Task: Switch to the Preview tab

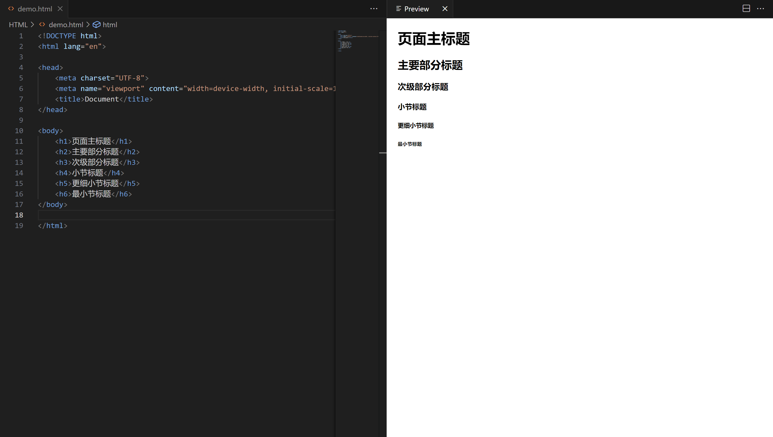Action: coord(416,9)
